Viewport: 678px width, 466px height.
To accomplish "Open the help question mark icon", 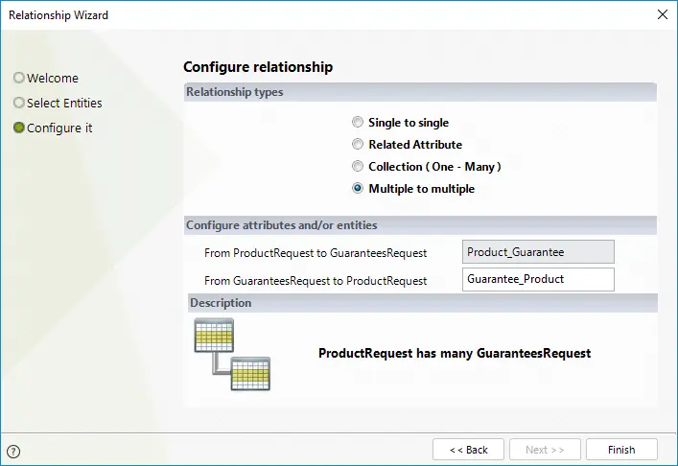I will click(x=13, y=452).
